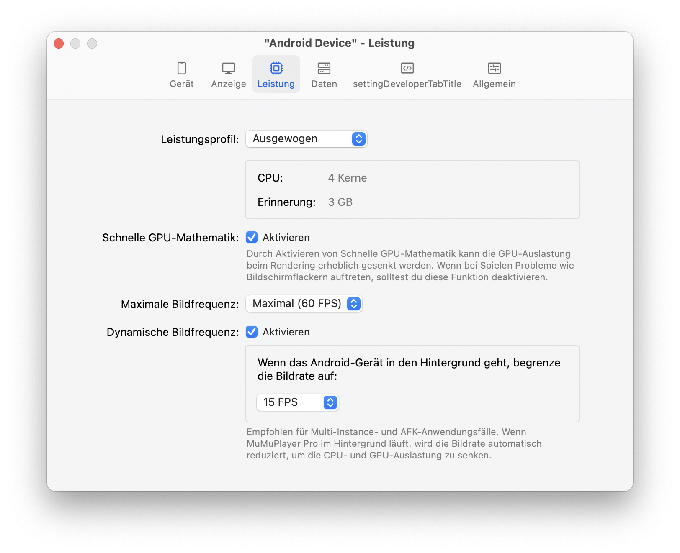The height and width of the screenshot is (553, 680).
Task: Open the 15 FPS background limit dropdown
Action: coord(297,402)
